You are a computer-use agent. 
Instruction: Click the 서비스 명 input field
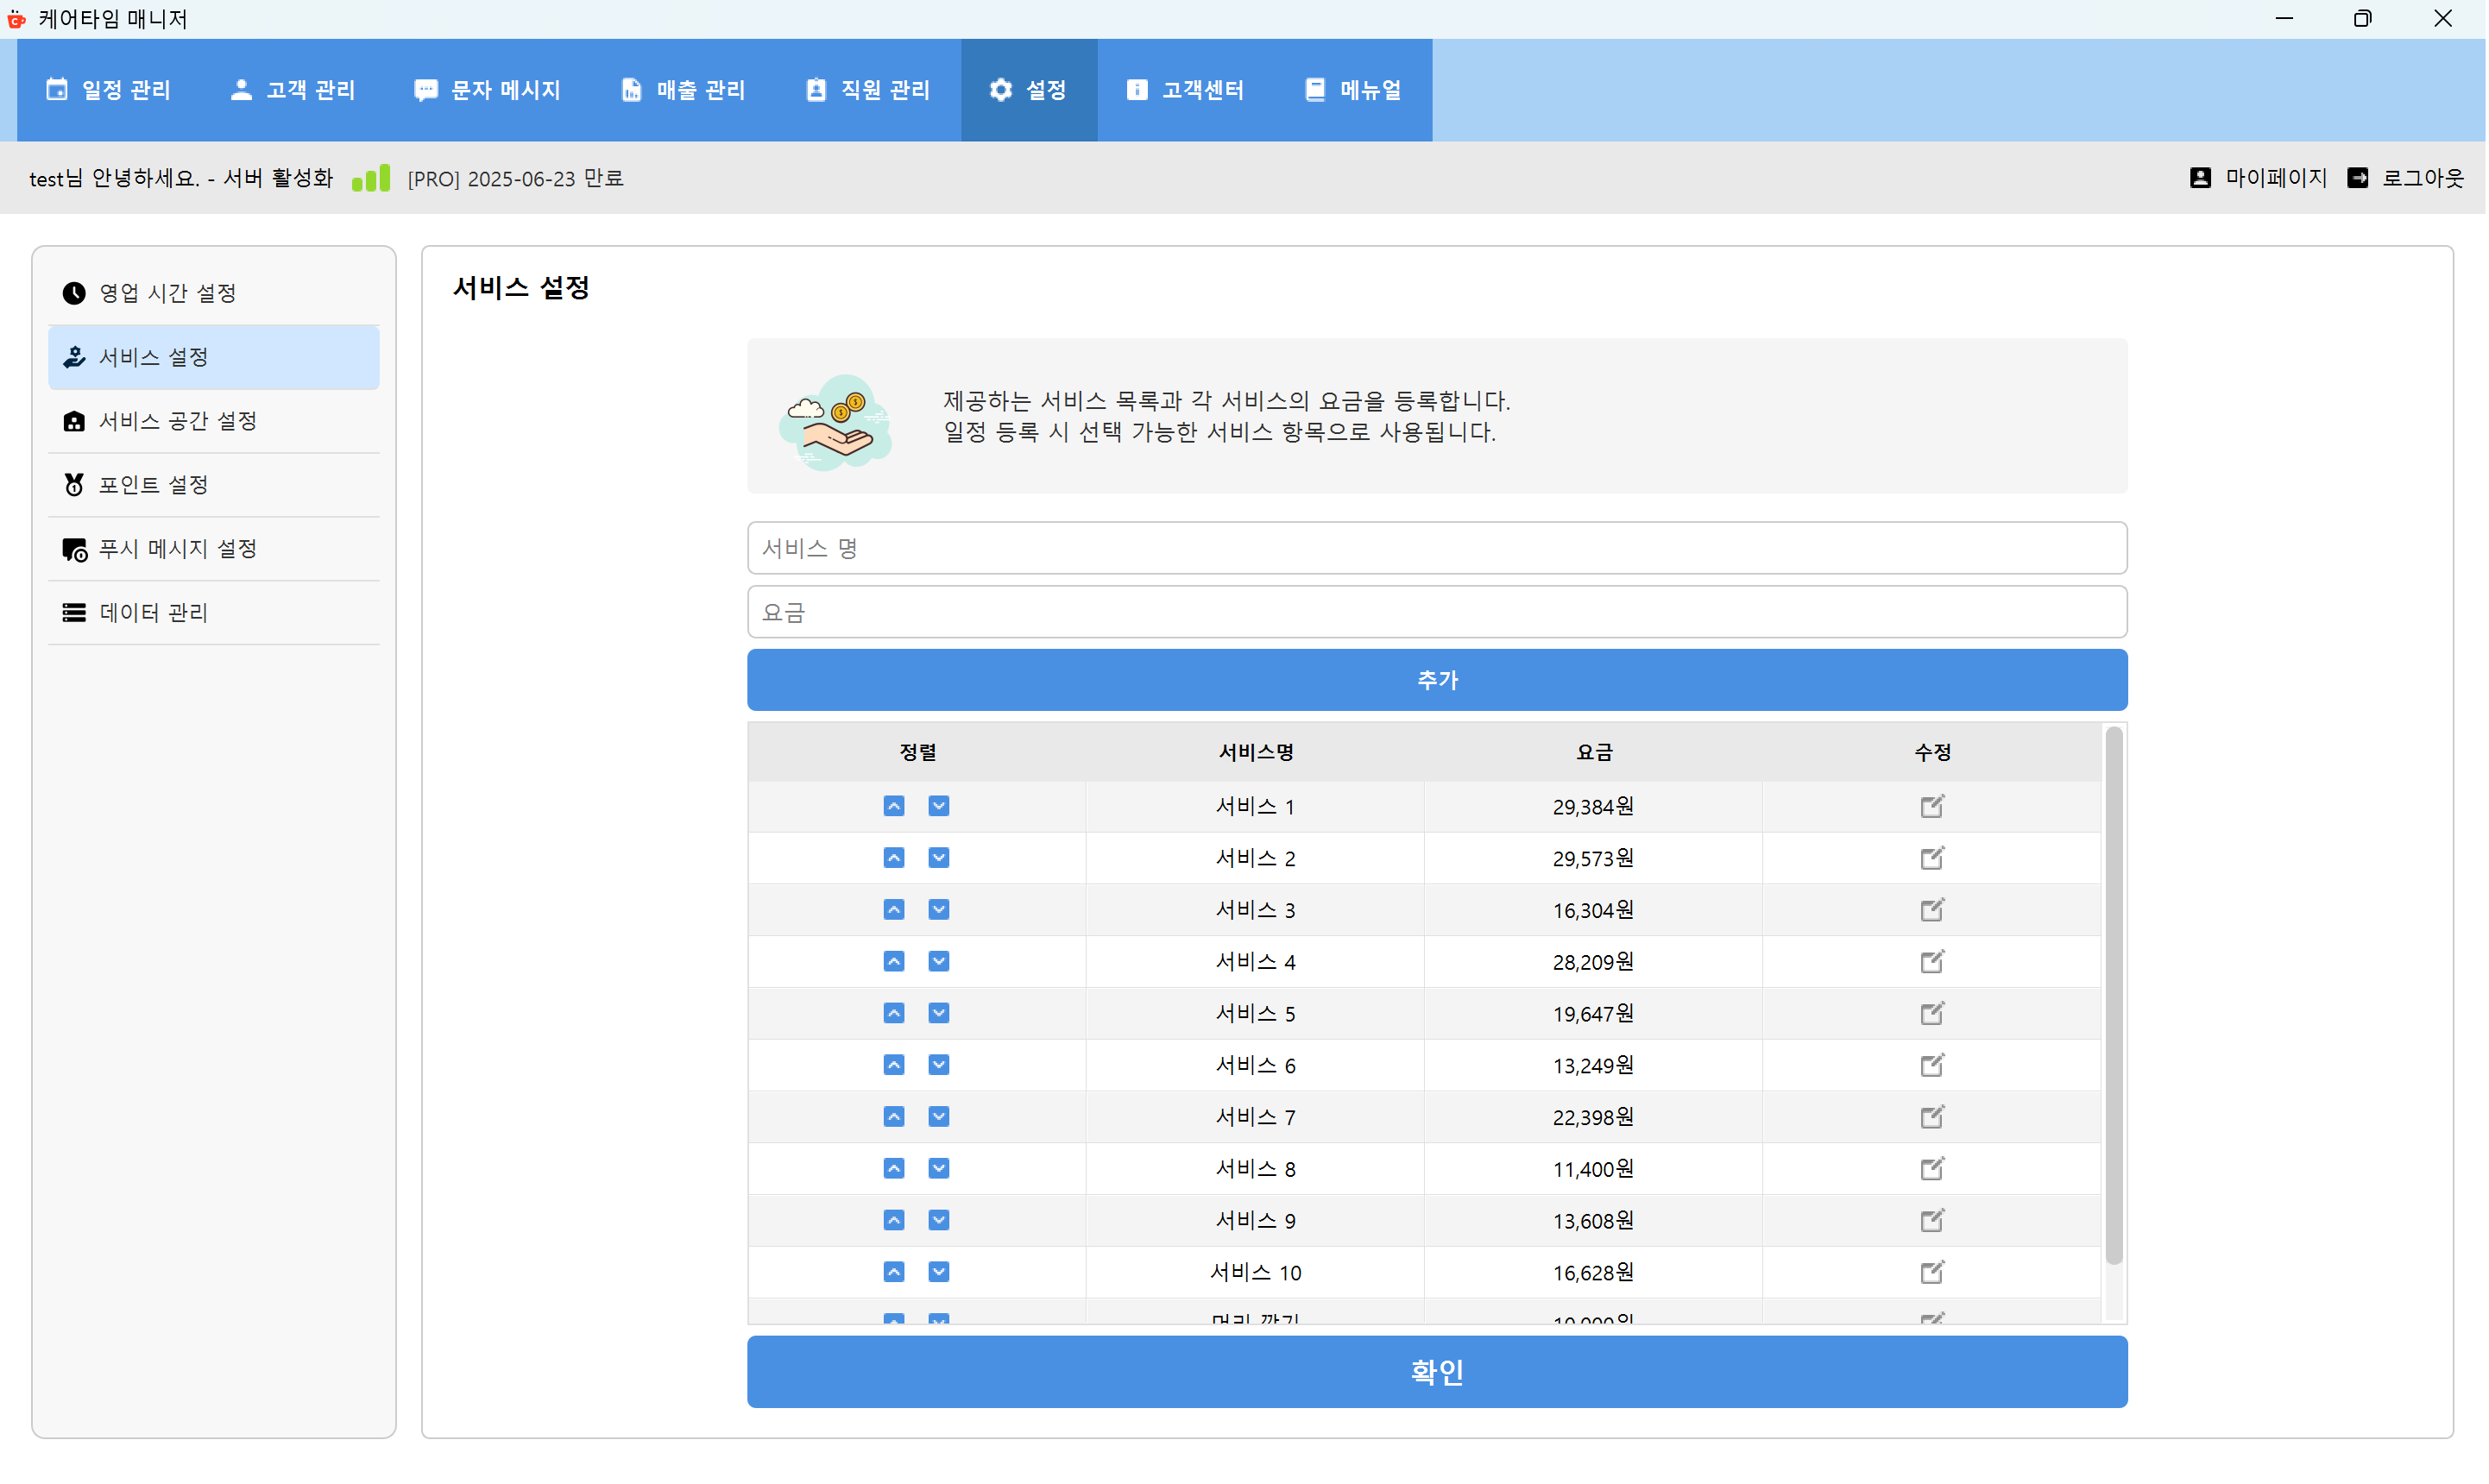pyautogui.click(x=1437, y=547)
